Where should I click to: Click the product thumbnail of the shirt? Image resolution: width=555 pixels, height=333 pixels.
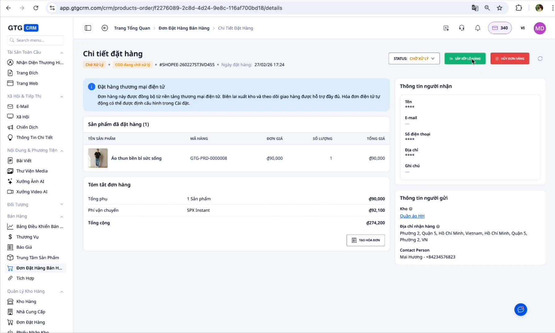(98, 158)
